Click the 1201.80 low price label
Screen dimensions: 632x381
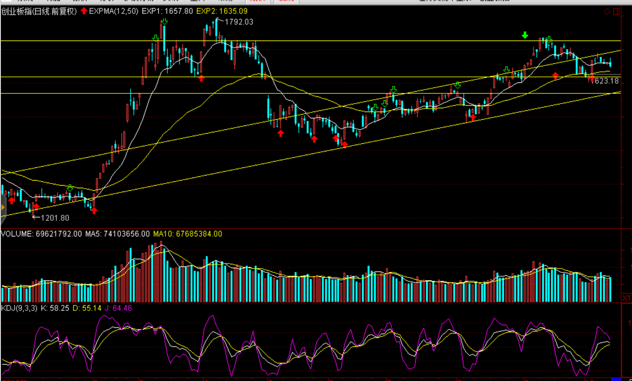click(55, 218)
